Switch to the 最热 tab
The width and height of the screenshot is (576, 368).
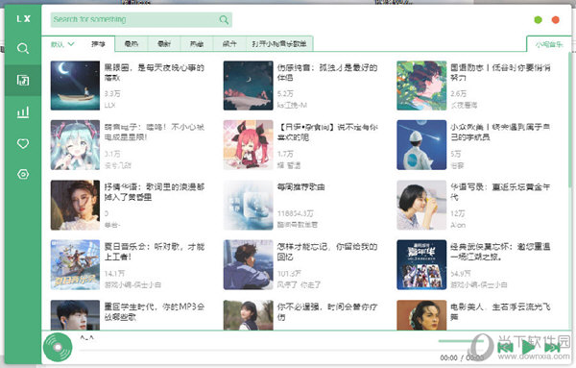[x=132, y=44]
